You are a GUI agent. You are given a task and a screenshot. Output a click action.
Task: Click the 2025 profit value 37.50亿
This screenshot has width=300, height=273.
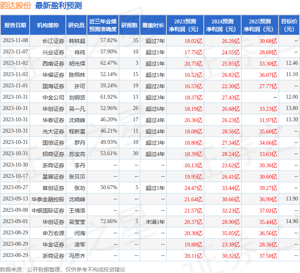click(268, 255)
